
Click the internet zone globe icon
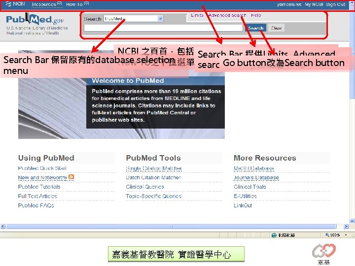click(274, 235)
